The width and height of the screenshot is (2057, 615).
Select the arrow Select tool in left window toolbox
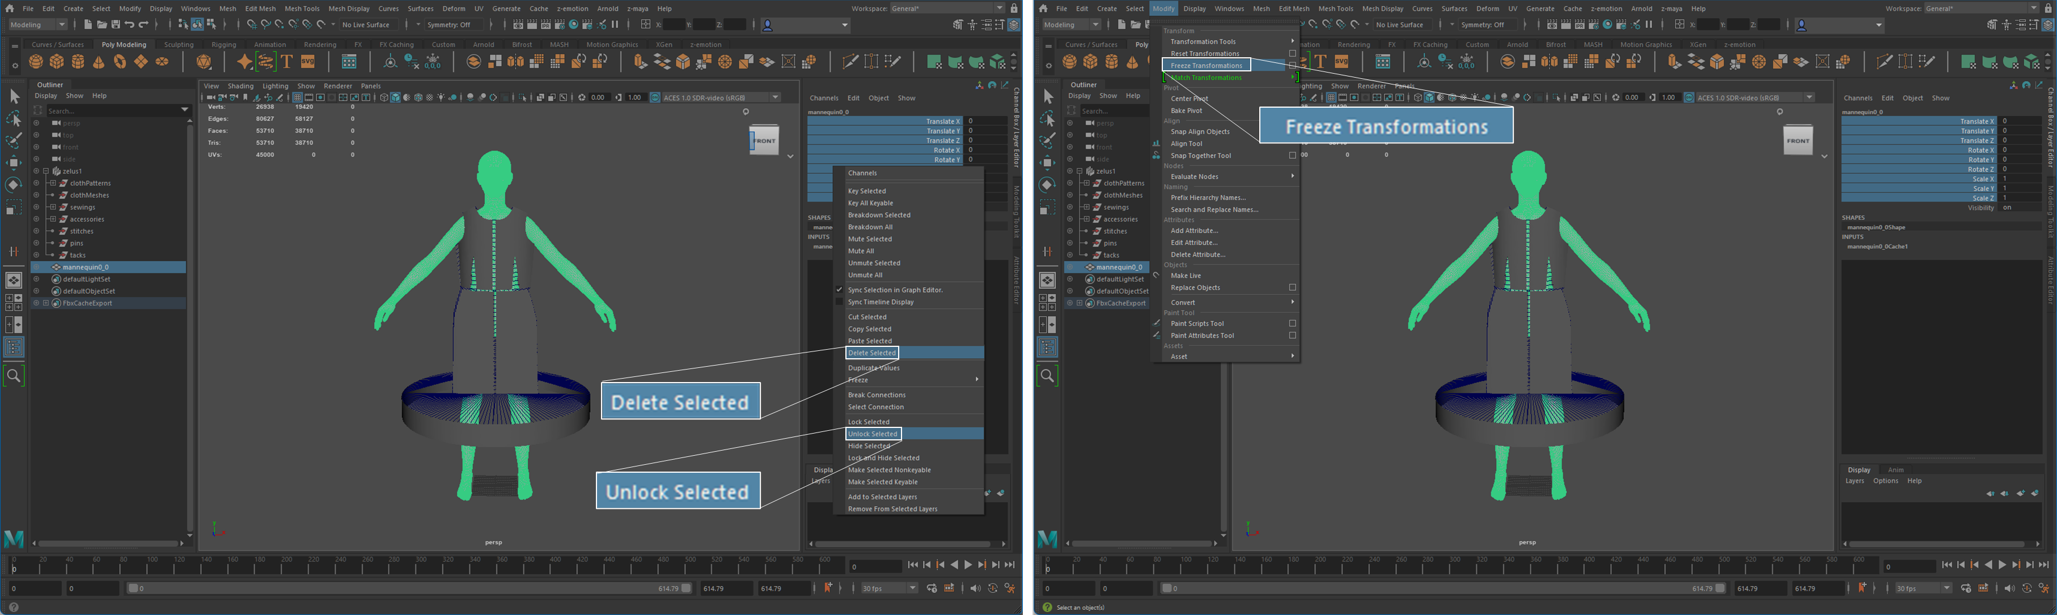pyautogui.click(x=14, y=96)
